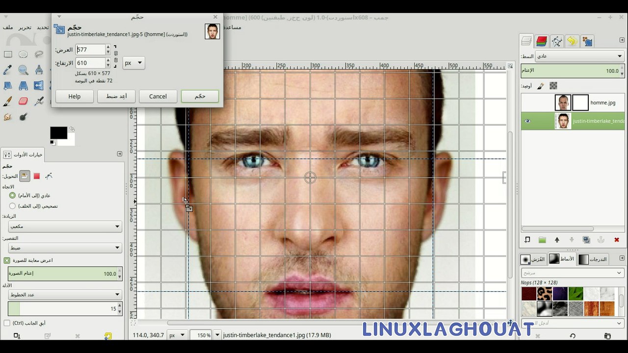The width and height of the screenshot is (628, 353).
Task: Switch to the Paths tab
Action: pos(557,41)
